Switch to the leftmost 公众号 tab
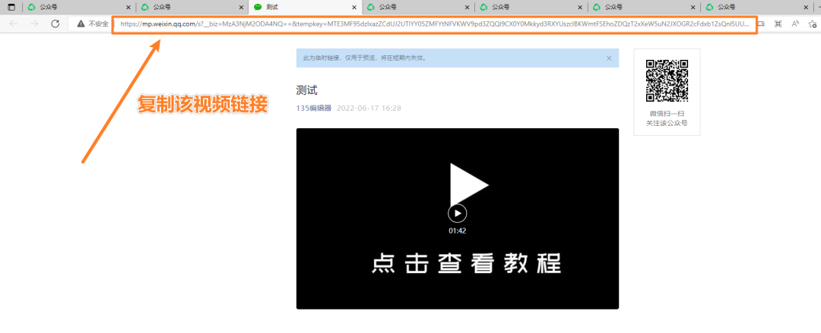Image resolution: width=821 pixels, height=333 pixels. [x=68, y=7]
